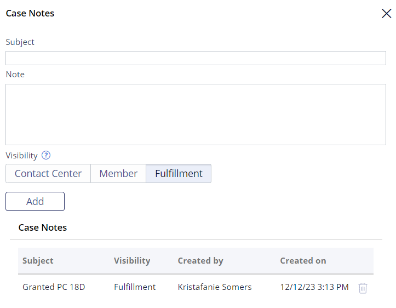Sort by the Created by column header
The height and width of the screenshot is (308, 396).
200,260
